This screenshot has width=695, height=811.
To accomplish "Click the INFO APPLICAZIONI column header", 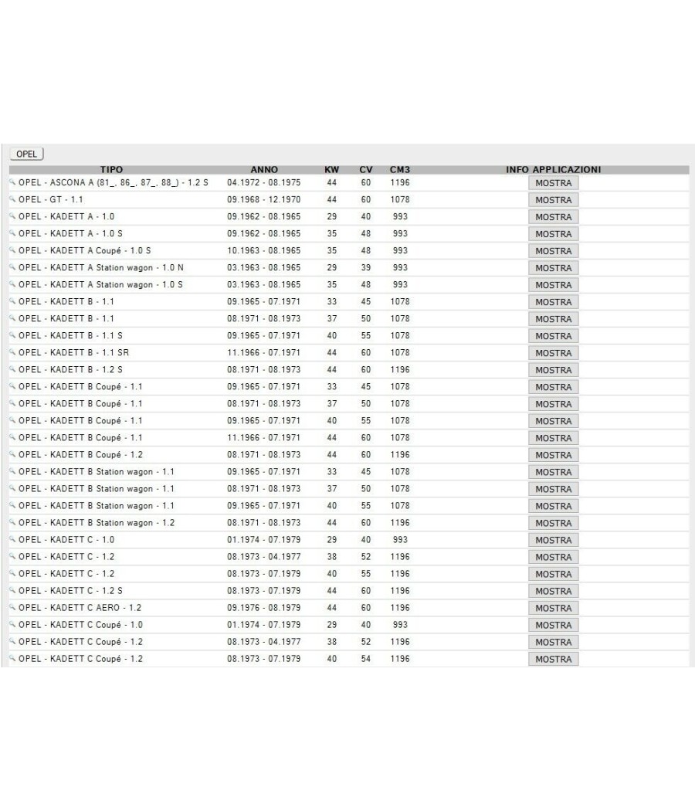I will 554,170.
